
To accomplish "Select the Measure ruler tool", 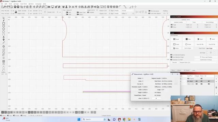I will (x=4, y=42).
